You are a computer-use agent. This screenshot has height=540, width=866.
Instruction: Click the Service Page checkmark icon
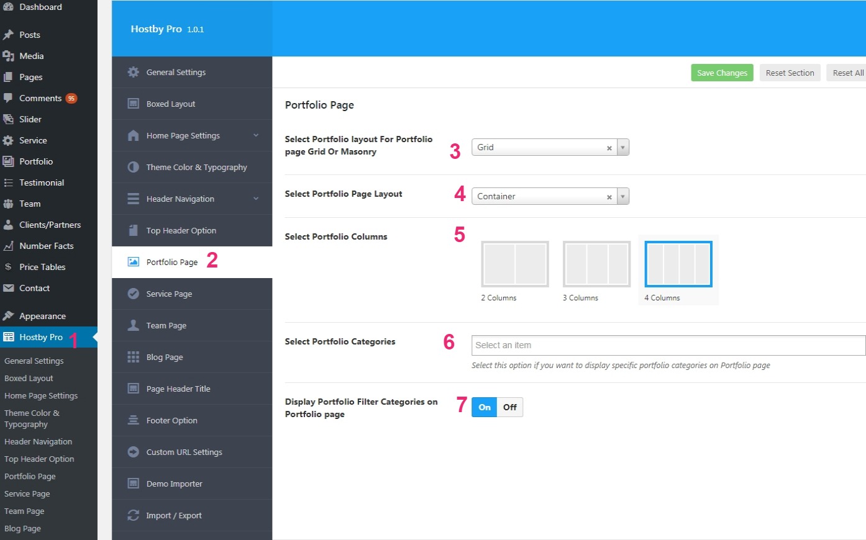point(133,294)
